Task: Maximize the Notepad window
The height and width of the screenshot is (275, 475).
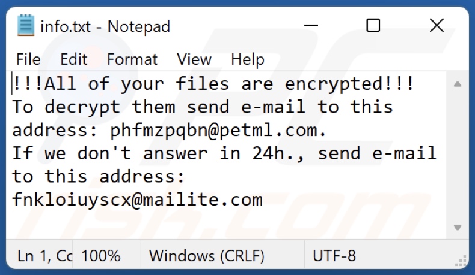Action: coord(373,25)
